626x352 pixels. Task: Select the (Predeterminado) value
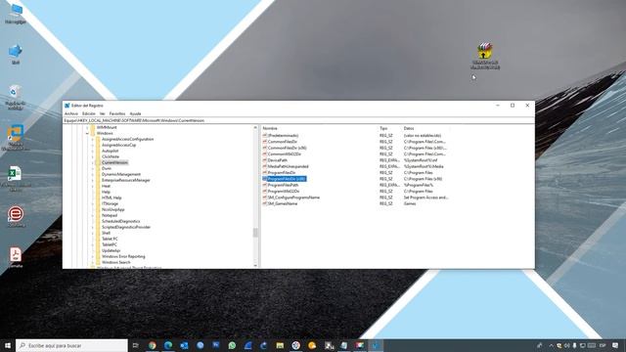coord(283,136)
